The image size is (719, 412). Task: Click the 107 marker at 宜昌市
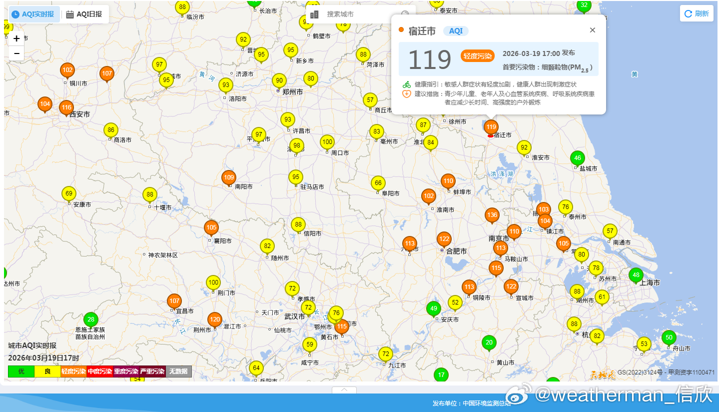[x=174, y=302]
